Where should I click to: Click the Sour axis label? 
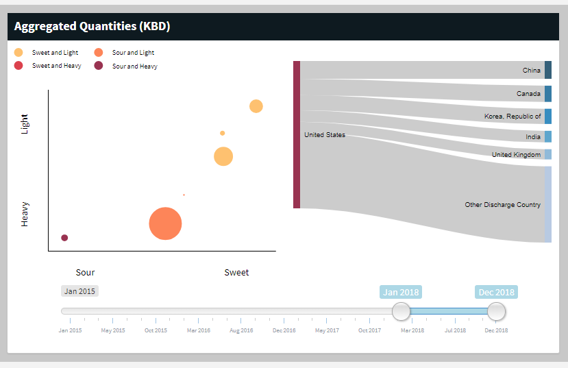coord(85,272)
